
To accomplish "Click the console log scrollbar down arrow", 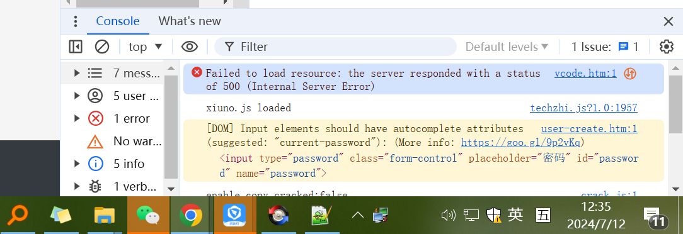I will point(675,189).
